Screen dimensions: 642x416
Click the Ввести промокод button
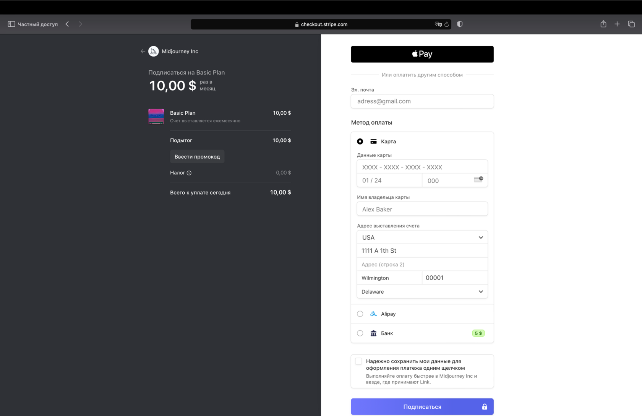(197, 157)
